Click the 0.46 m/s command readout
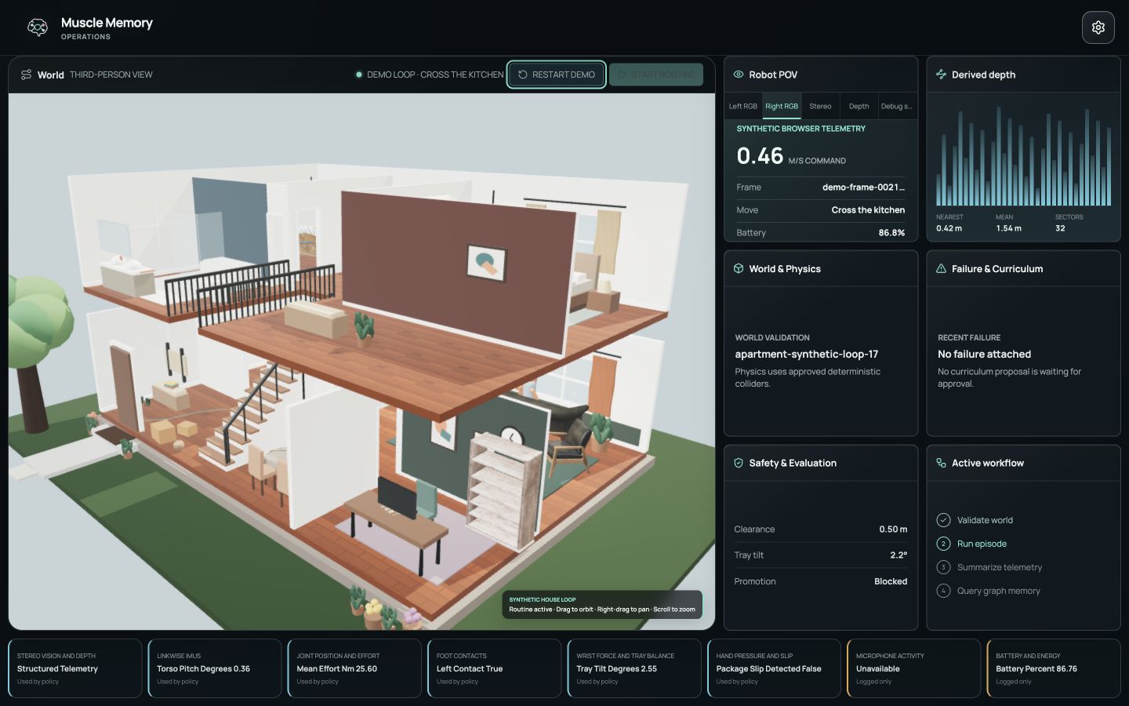 [791, 156]
